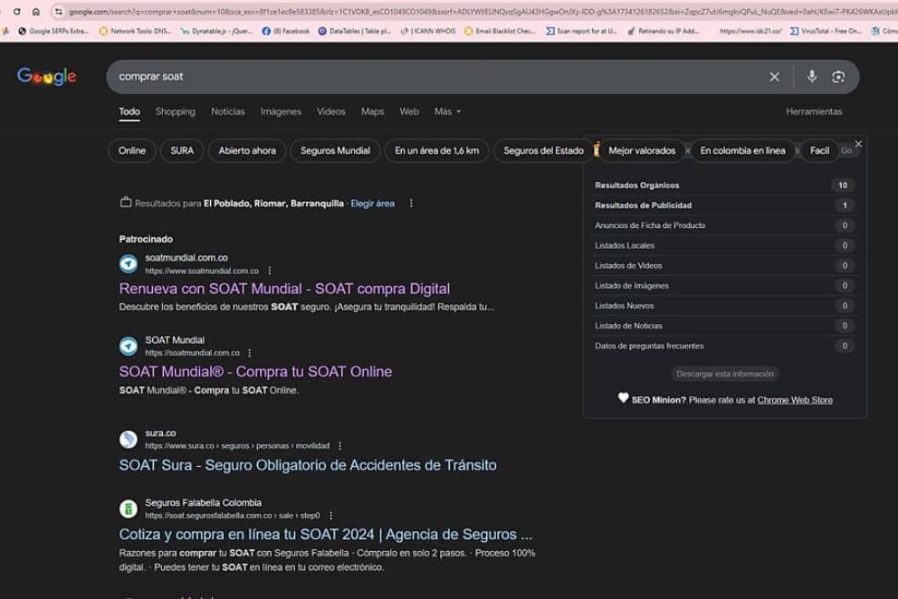The height and width of the screenshot is (599, 898).
Task: Apply Seguros del Estado filter chip
Action: (543, 150)
